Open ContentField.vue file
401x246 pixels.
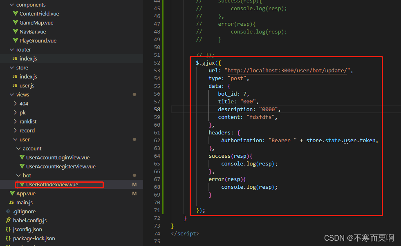click(39, 14)
